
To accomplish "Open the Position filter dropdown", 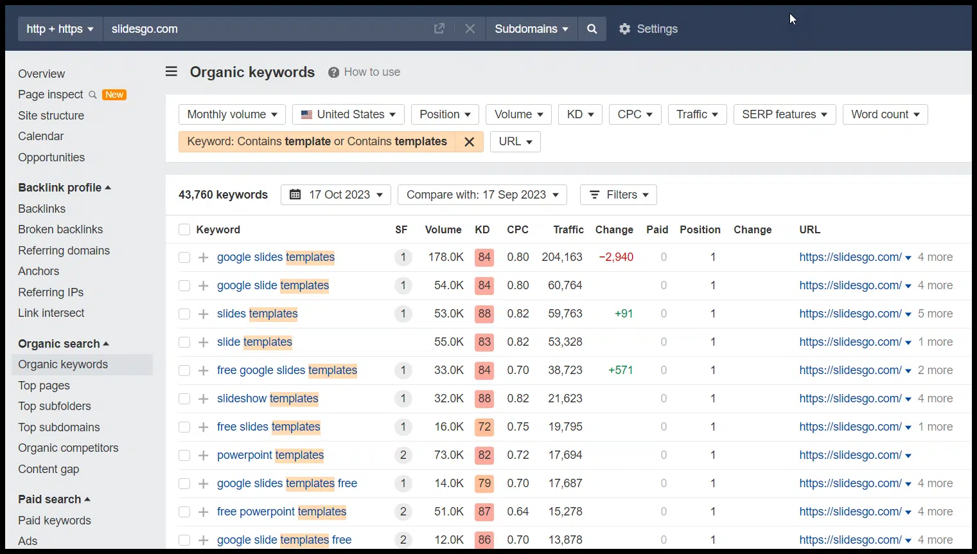I will [x=445, y=114].
